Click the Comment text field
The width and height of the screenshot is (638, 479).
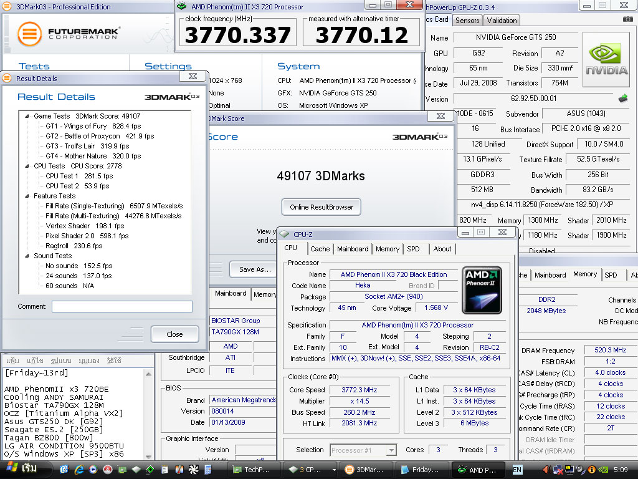121,306
